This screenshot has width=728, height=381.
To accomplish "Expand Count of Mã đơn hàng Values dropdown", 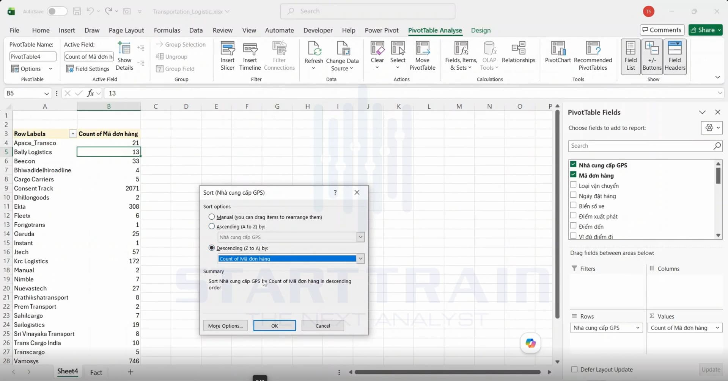I will point(717,328).
